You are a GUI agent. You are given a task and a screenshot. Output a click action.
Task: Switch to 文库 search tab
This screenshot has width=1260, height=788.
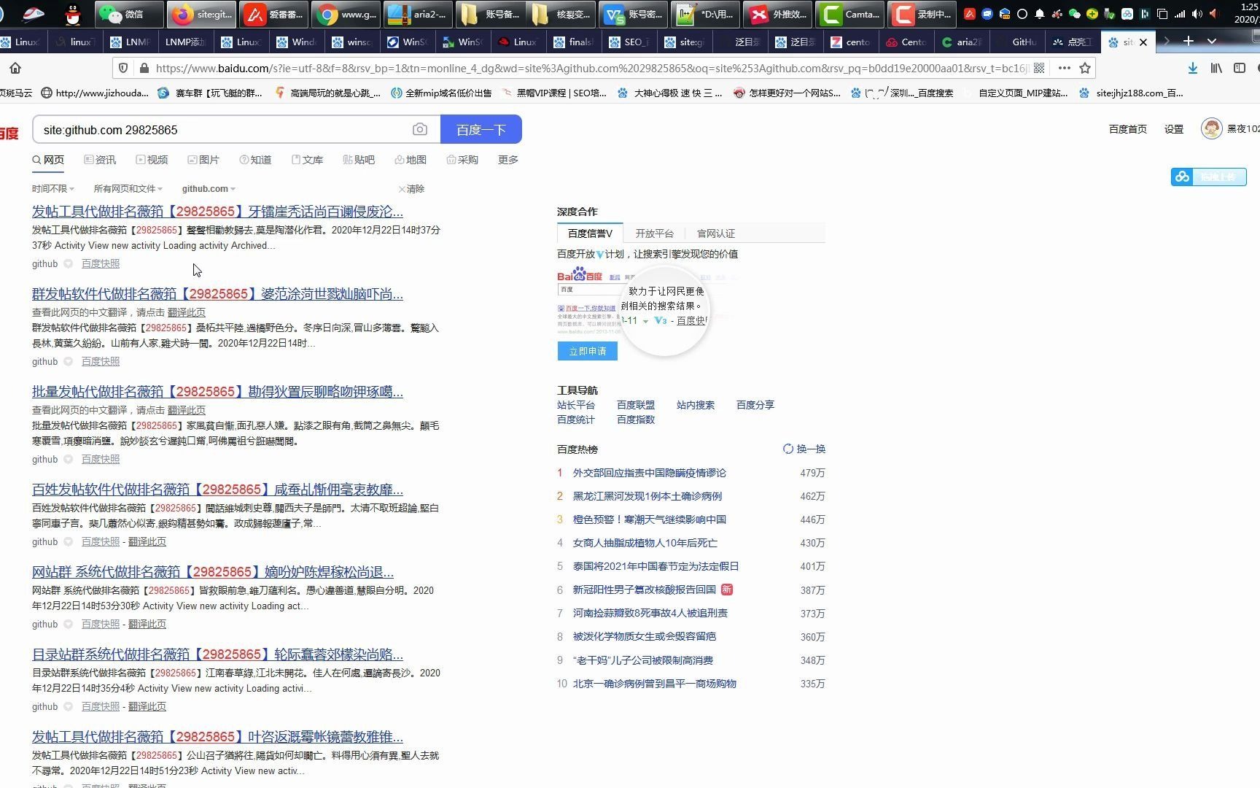(307, 160)
